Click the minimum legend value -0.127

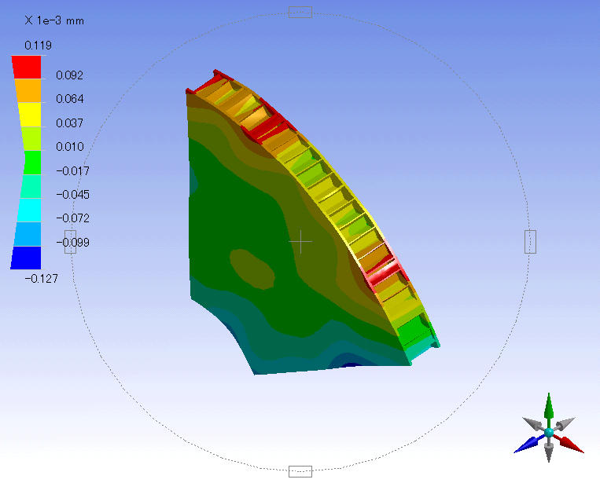pyautogui.click(x=42, y=279)
